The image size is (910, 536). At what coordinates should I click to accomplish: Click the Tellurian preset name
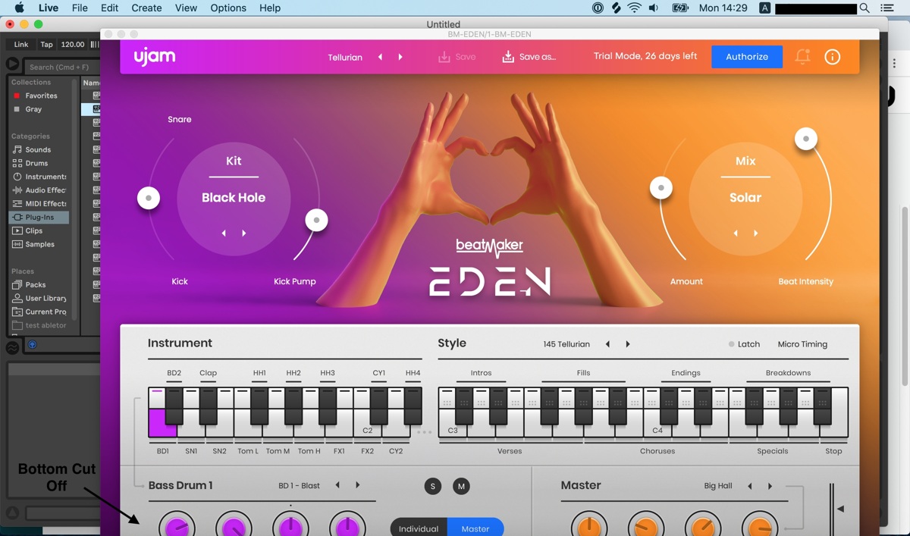345,57
